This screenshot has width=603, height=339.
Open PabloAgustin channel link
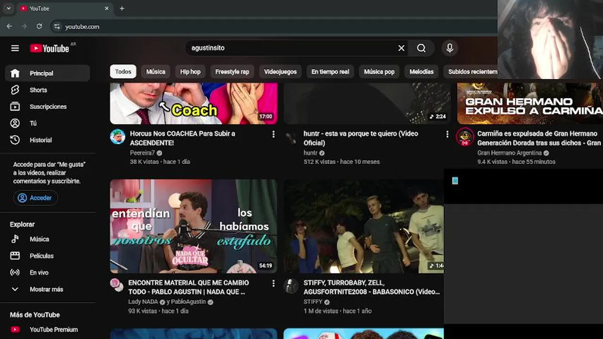point(189,302)
